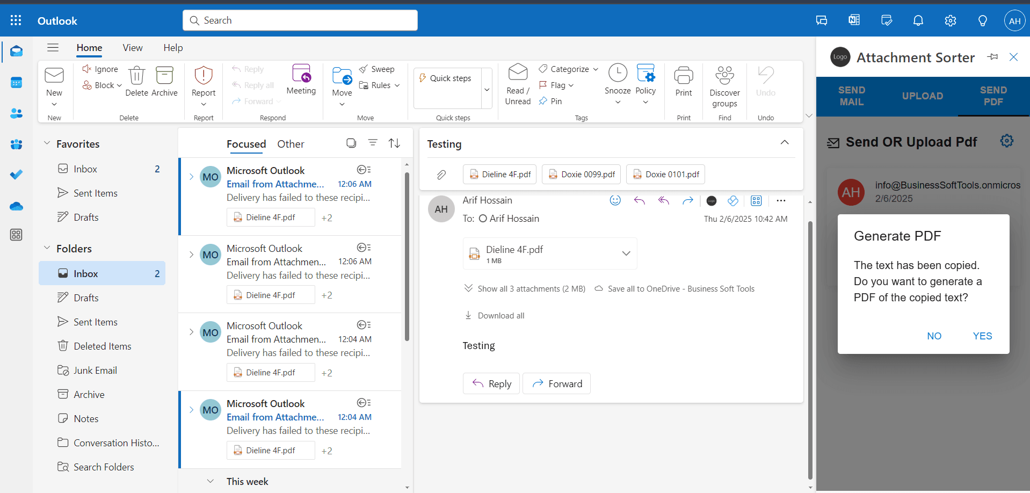Click NO in Generate PDF dialog
Screen dimensions: 1030x493
tap(934, 336)
